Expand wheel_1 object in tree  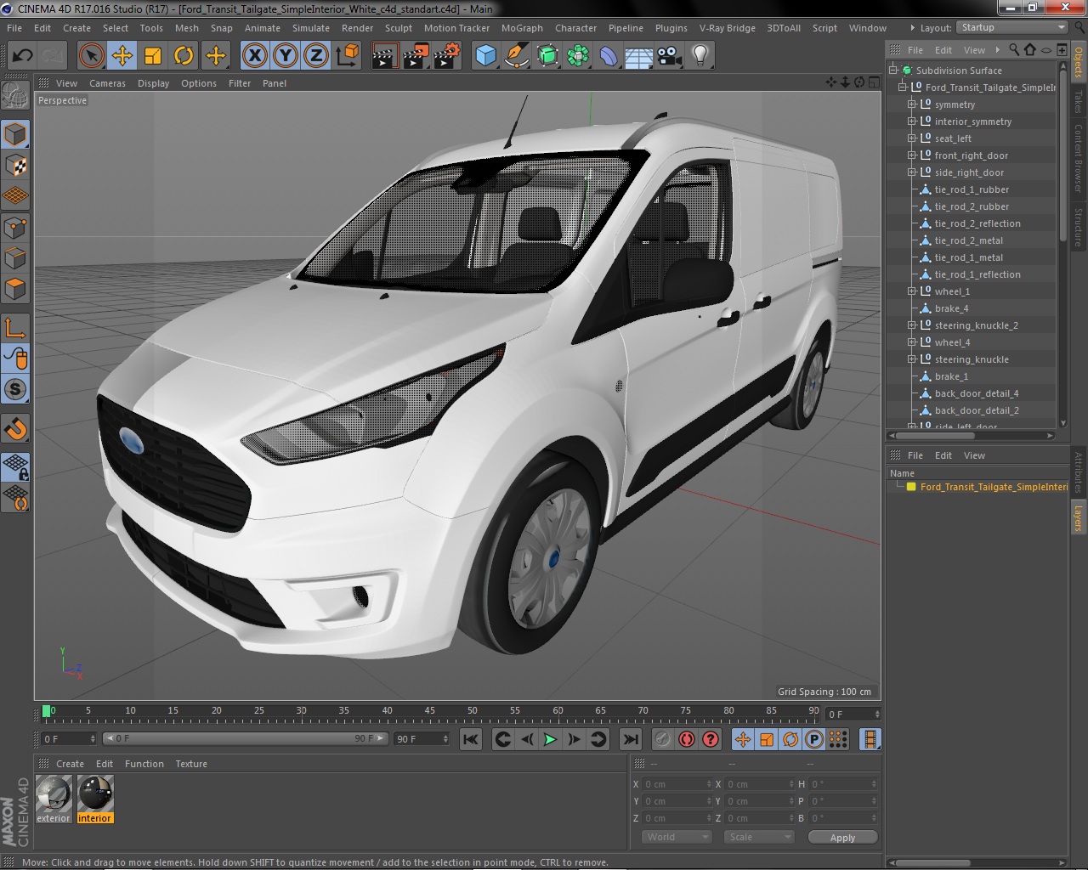(x=911, y=291)
